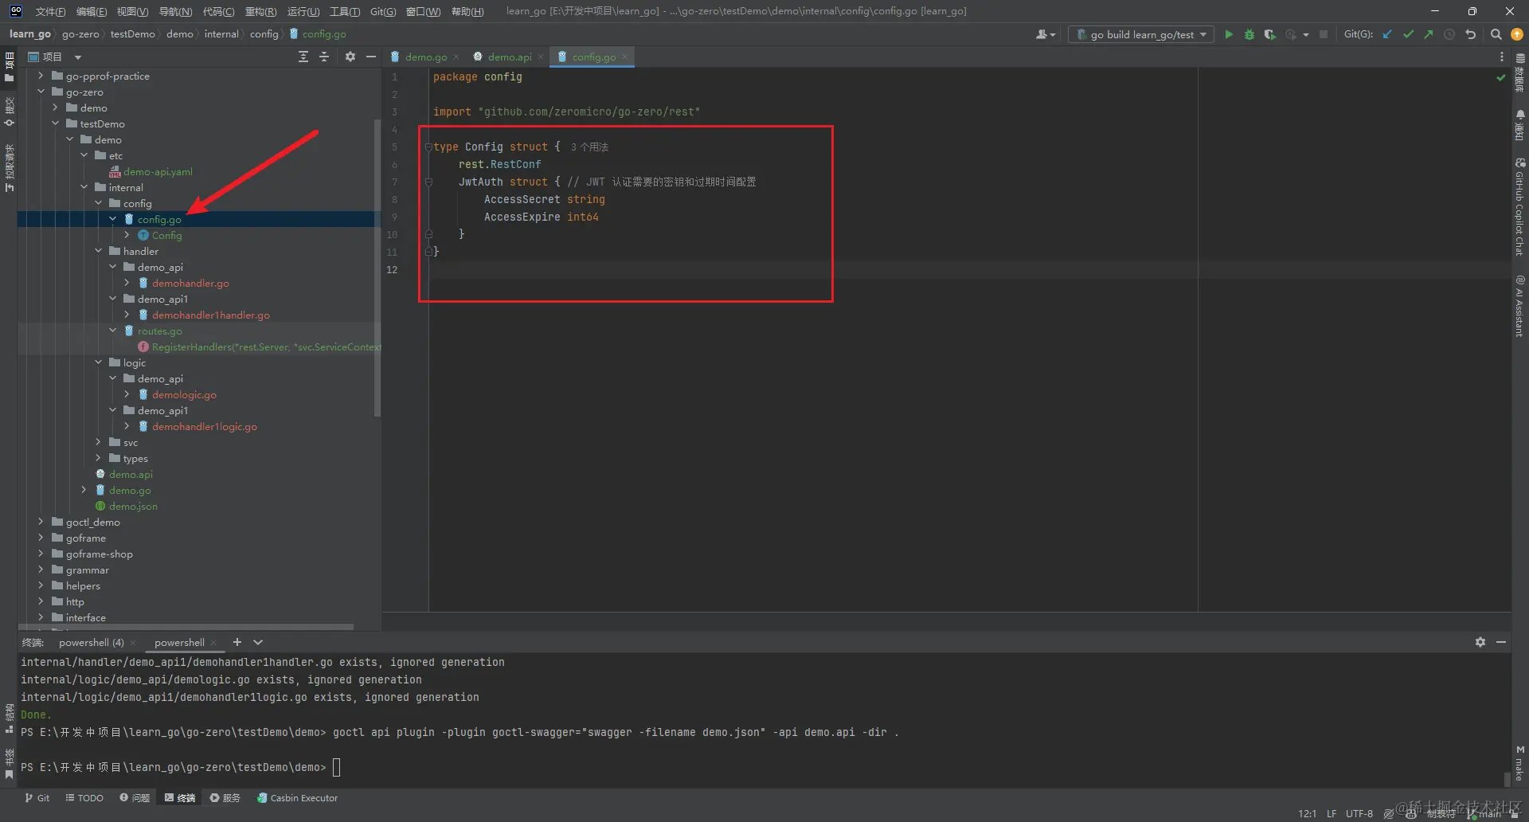Expand the types folder

point(98,458)
